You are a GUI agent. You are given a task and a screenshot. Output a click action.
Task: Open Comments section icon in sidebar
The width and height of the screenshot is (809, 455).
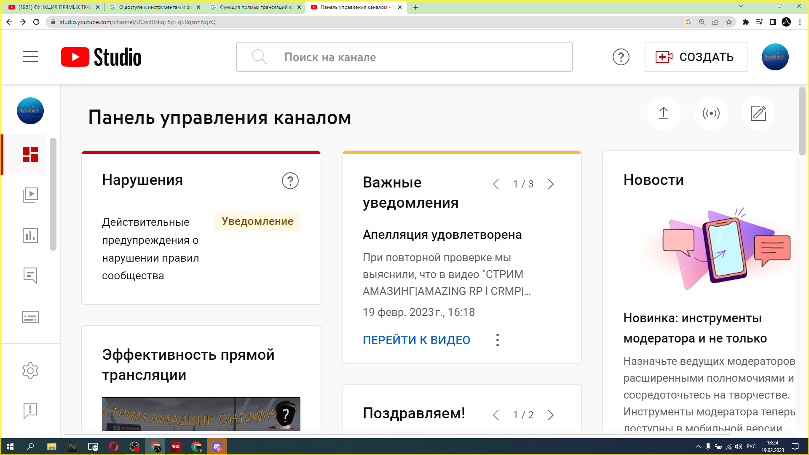30,276
